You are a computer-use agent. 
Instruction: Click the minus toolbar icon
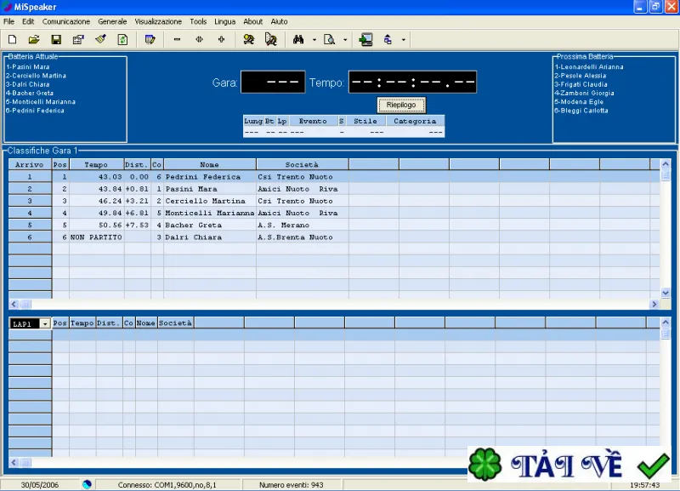(177, 39)
